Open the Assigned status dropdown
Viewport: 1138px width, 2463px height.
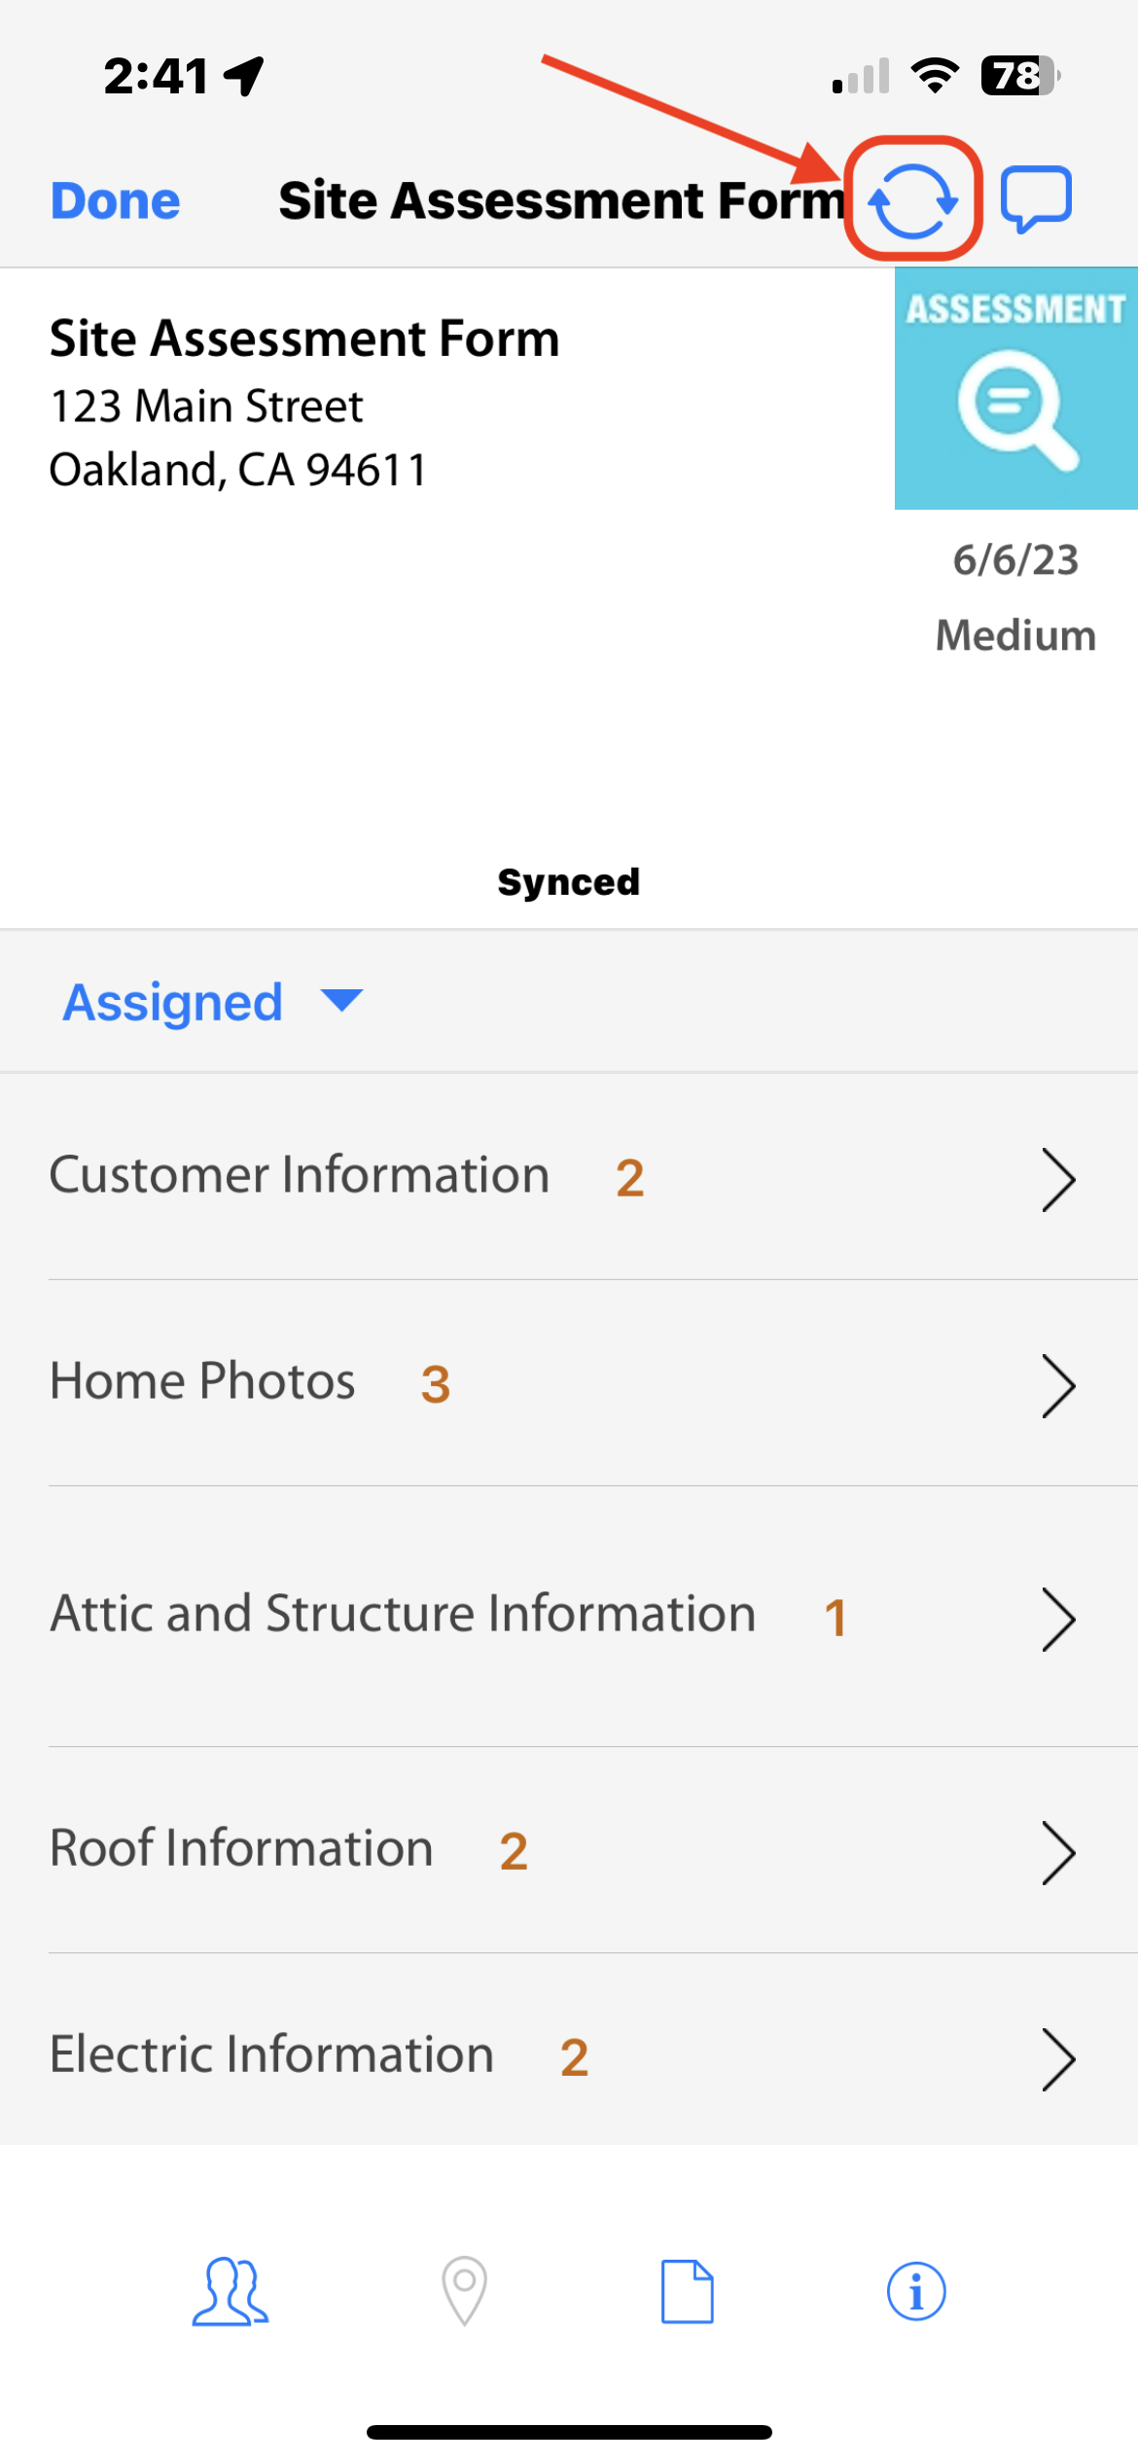point(212,1002)
